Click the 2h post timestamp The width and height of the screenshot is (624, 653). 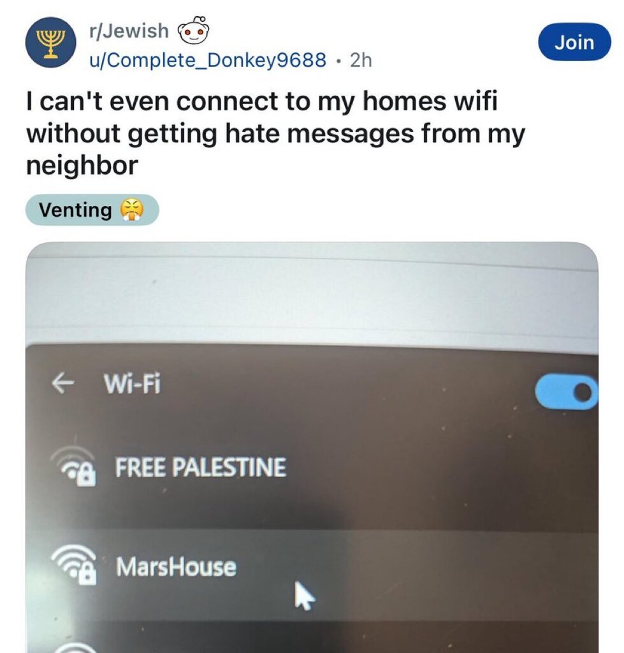pyautogui.click(x=361, y=61)
